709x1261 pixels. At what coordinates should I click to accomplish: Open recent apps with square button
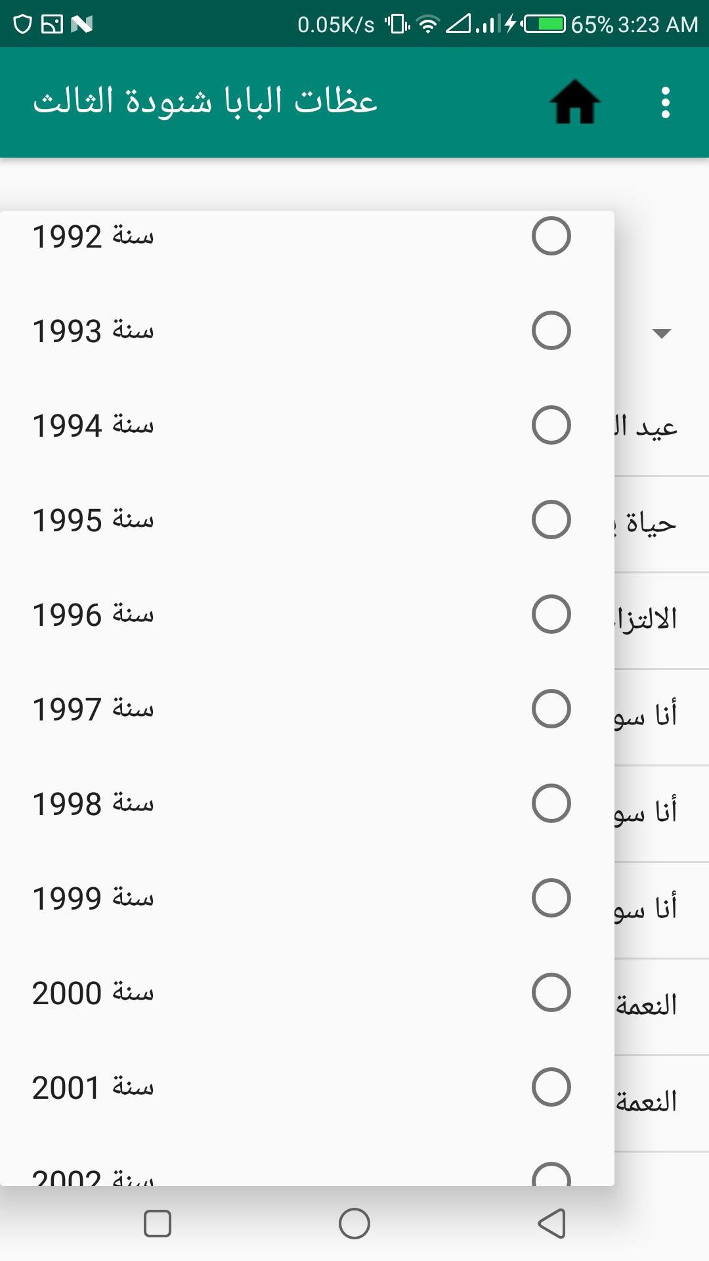tap(158, 1224)
